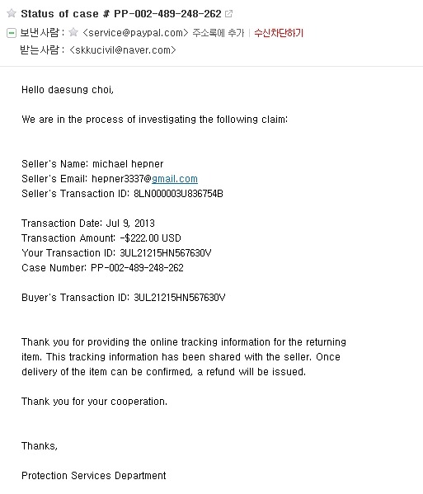Click sender address service@paypal.com
The image size is (423, 494).
pos(135,33)
